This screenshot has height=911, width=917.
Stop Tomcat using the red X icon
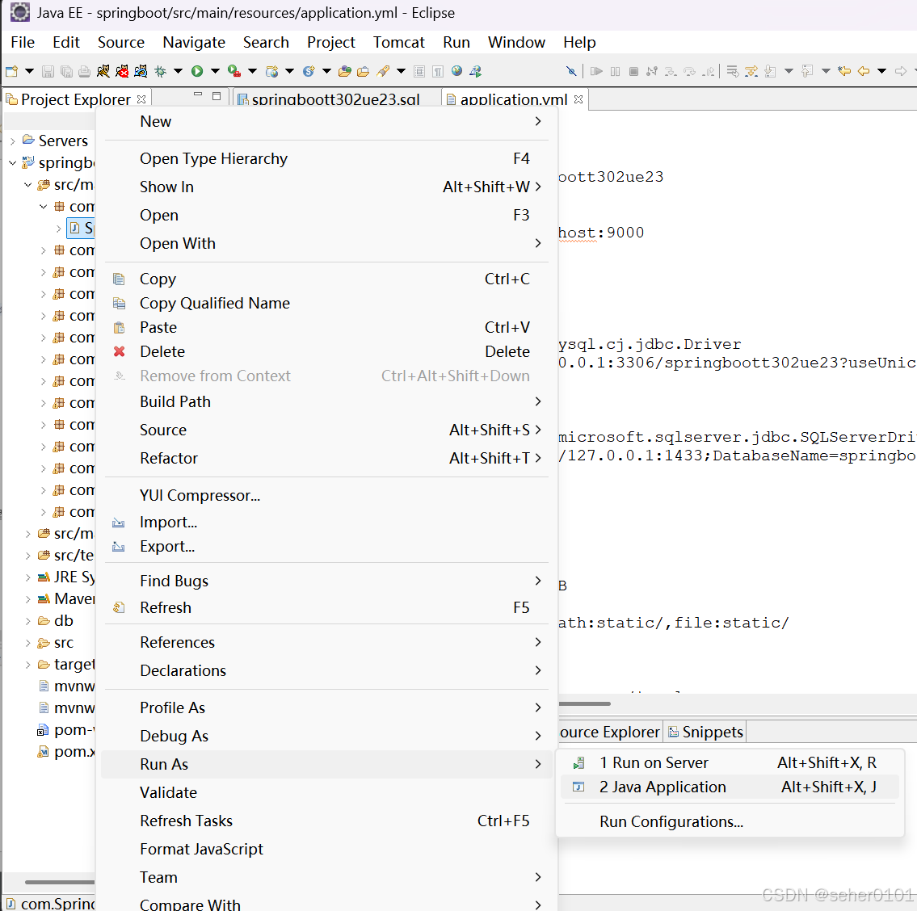click(122, 73)
